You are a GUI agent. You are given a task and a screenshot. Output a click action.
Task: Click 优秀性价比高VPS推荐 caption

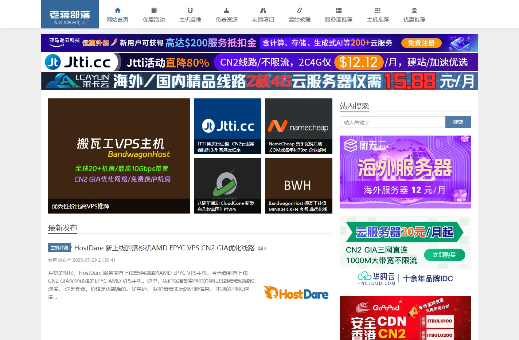tap(81, 206)
